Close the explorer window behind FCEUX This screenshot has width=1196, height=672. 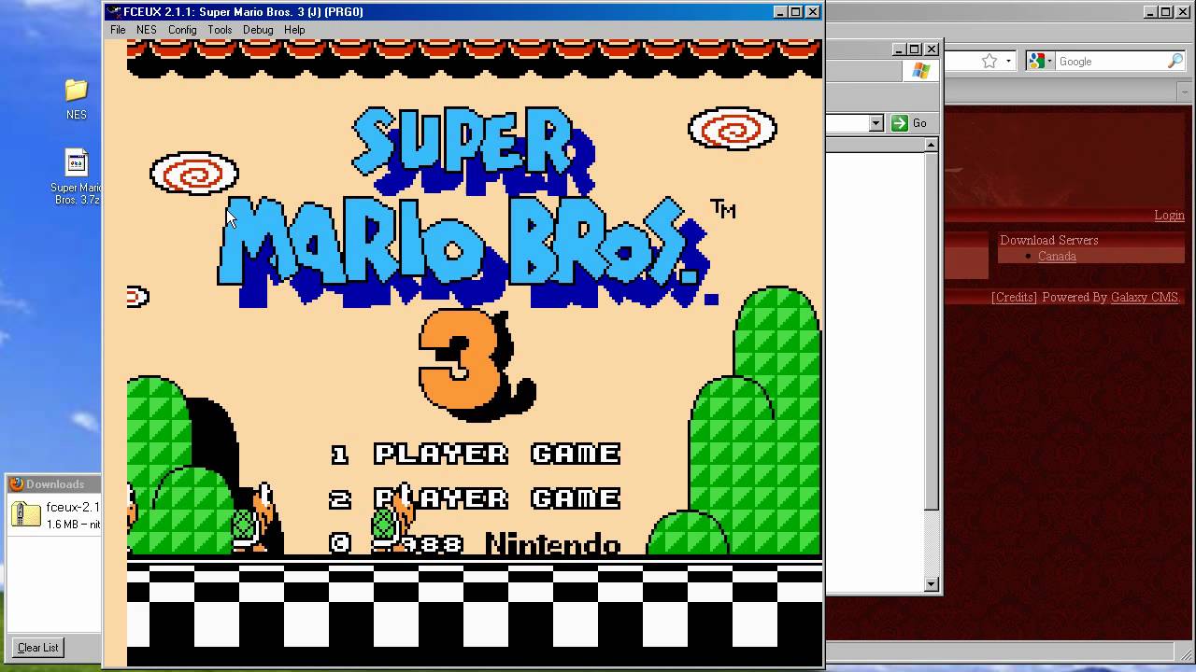pos(932,49)
